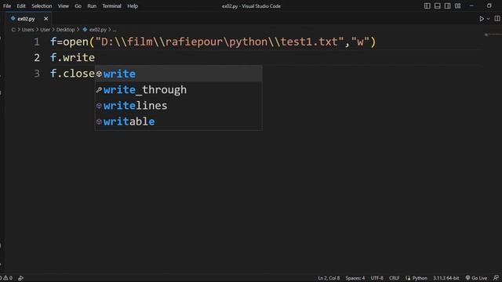Open Go to Line via Ln 2, Col 8
The width and height of the screenshot is (502, 282).
coord(329,278)
